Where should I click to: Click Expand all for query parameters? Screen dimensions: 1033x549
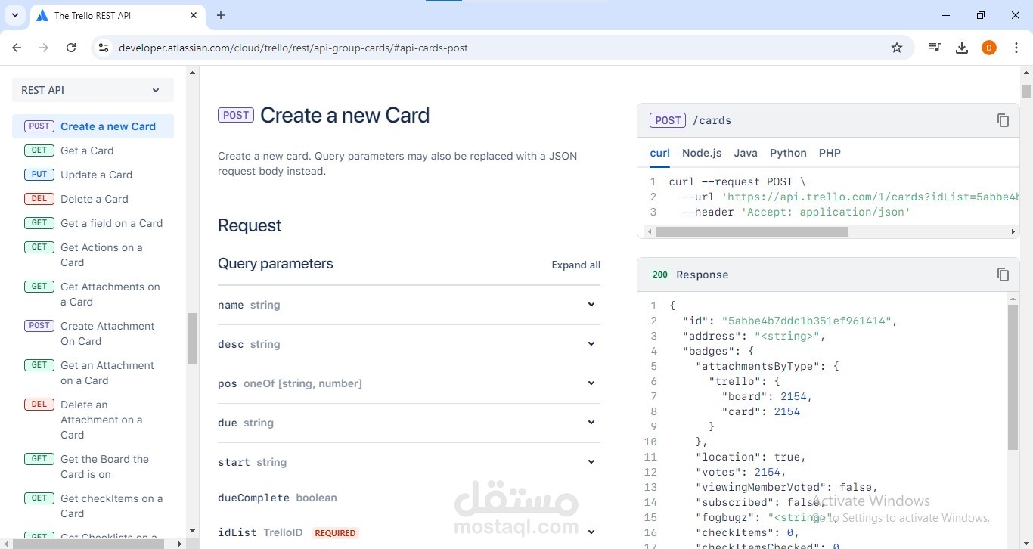click(576, 265)
